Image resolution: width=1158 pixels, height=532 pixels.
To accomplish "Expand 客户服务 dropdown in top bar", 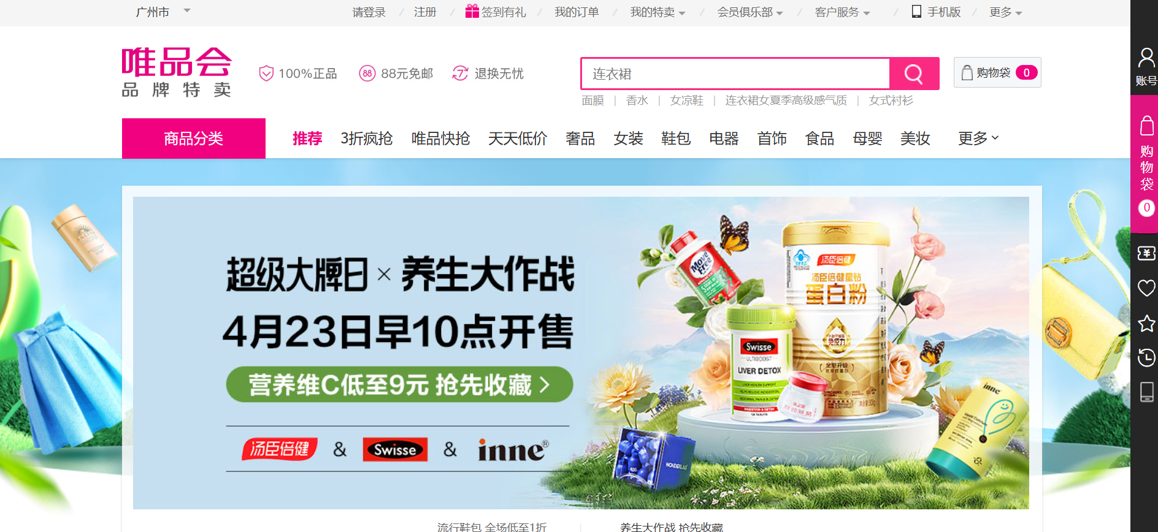I will pyautogui.click(x=842, y=12).
